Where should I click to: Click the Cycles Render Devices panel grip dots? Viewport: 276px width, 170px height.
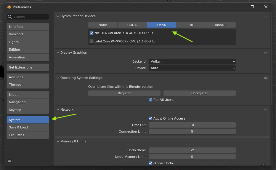[x=266, y=16]
